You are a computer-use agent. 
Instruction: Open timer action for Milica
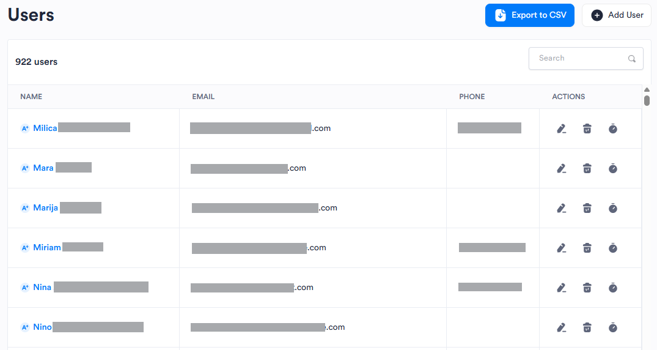click(x=612, y=128)
